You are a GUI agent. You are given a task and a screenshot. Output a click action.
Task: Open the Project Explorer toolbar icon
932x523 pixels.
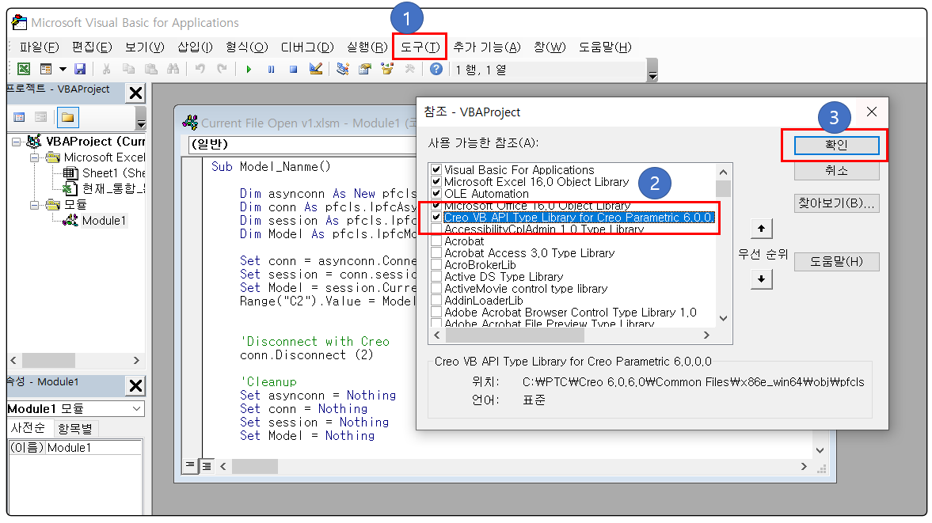click(342, 70)
